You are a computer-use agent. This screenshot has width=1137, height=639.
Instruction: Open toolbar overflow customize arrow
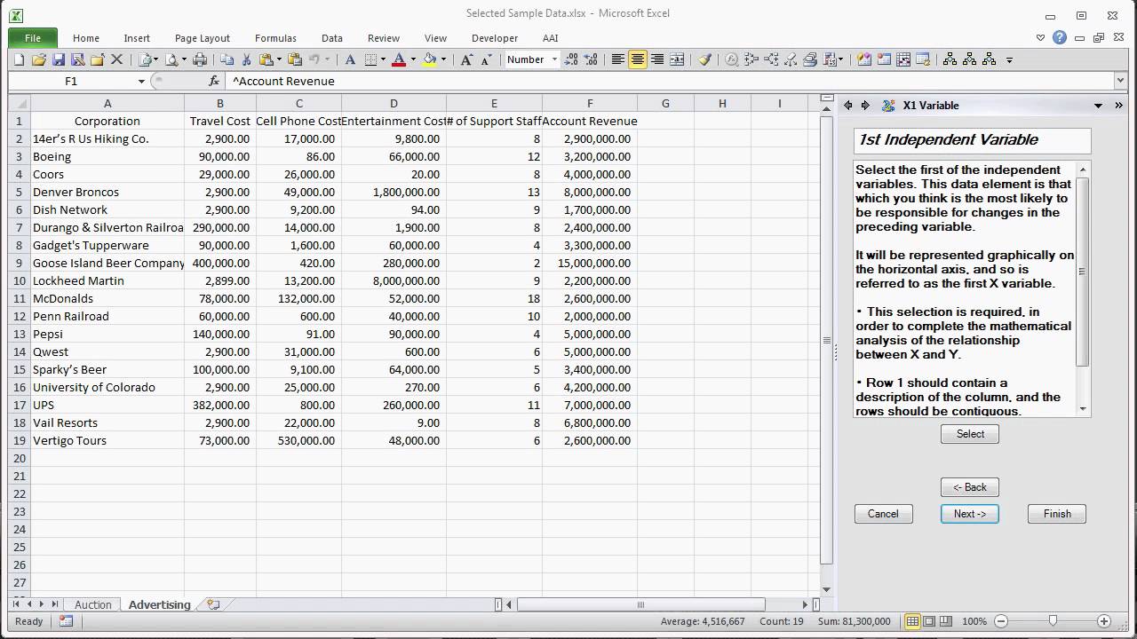(x=1009, y=60)
